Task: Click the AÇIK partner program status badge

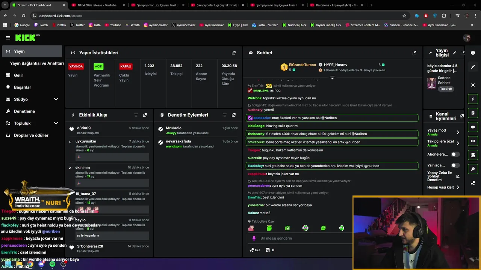Action: pos(98,66)
